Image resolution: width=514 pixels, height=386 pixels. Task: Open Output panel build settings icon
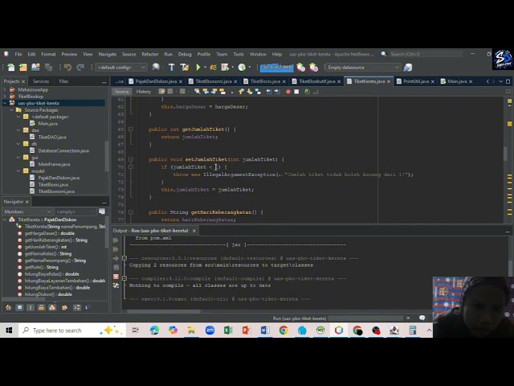tap(116, 285)
